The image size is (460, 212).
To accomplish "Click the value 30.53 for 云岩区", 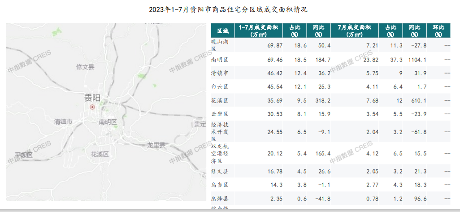I will click(275, 114).
